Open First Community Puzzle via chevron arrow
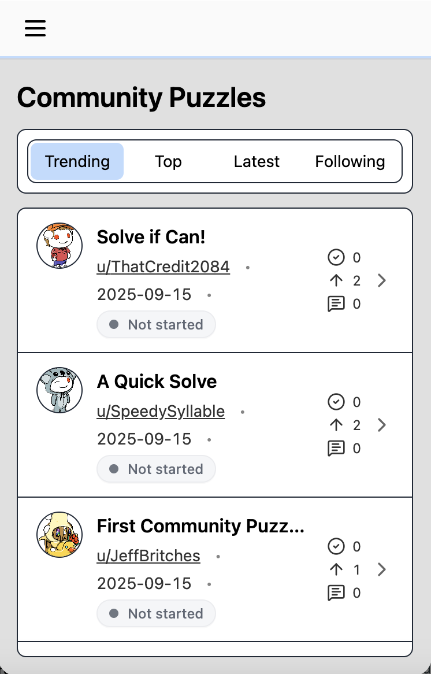The image size is (431, 674). coord(381,570)
